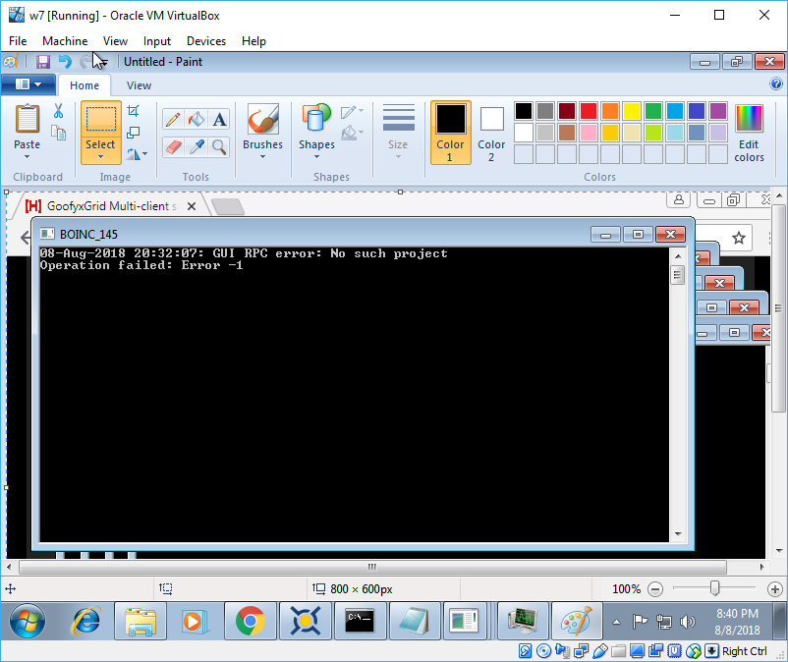Choose the Eraser tool

tap(173, 146)
